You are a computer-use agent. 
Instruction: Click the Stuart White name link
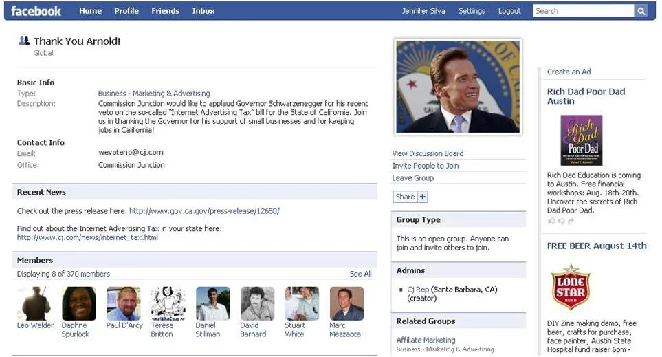(x=295, y=329)
